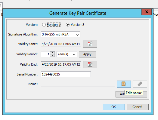Open calendar picker for Validity End
Screen dimensions: 158x120
click(90, 64)
